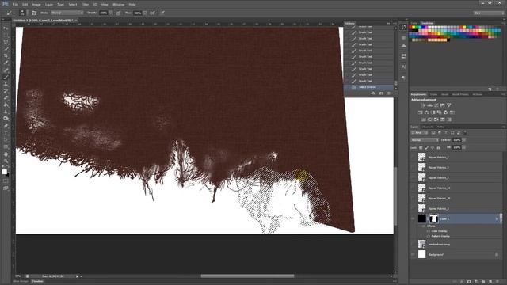Select the Rectangular Marquee tool
507x285 pixels.
(x=6, y=35)
